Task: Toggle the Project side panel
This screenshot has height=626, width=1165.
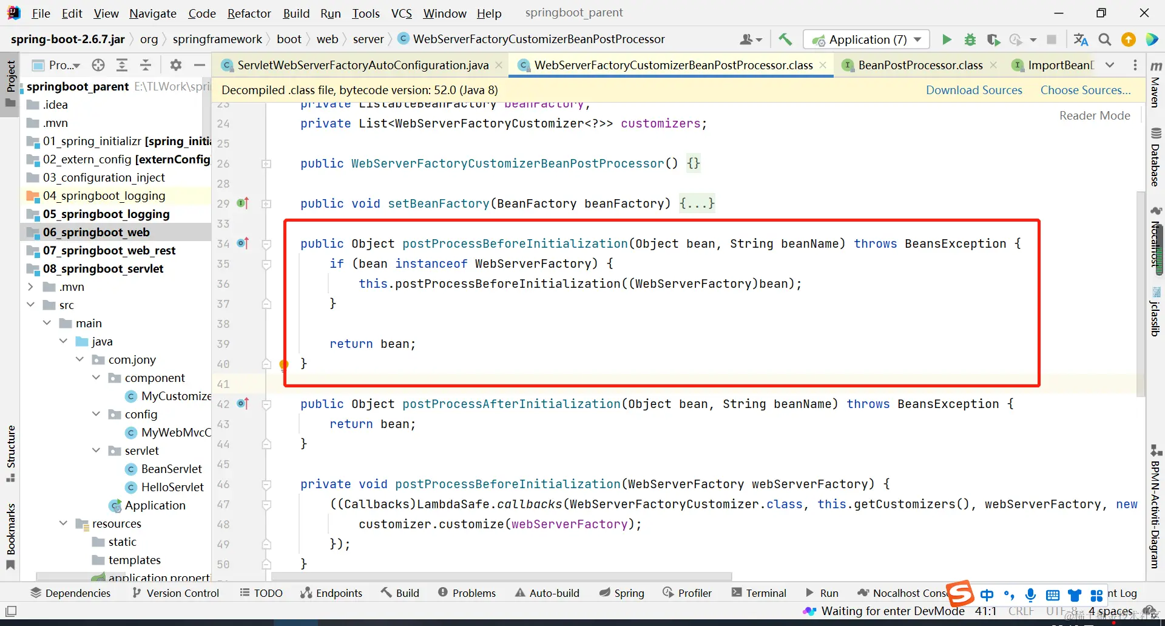Action: coord(10,83)
